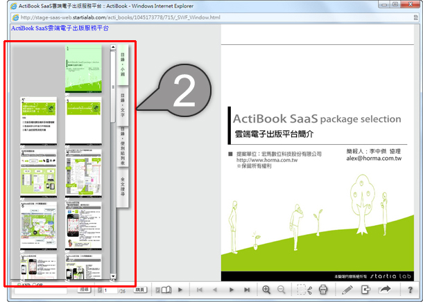Open page 1 cover thumbnail
Image resolution: width=423 pixels, height=302 pixels.
(x=83, y=69)
